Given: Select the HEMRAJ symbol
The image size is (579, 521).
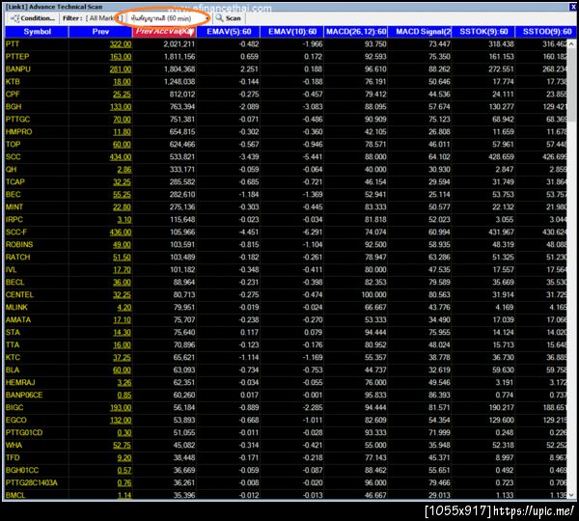Looking at the screenshot, I should (20, 382).
